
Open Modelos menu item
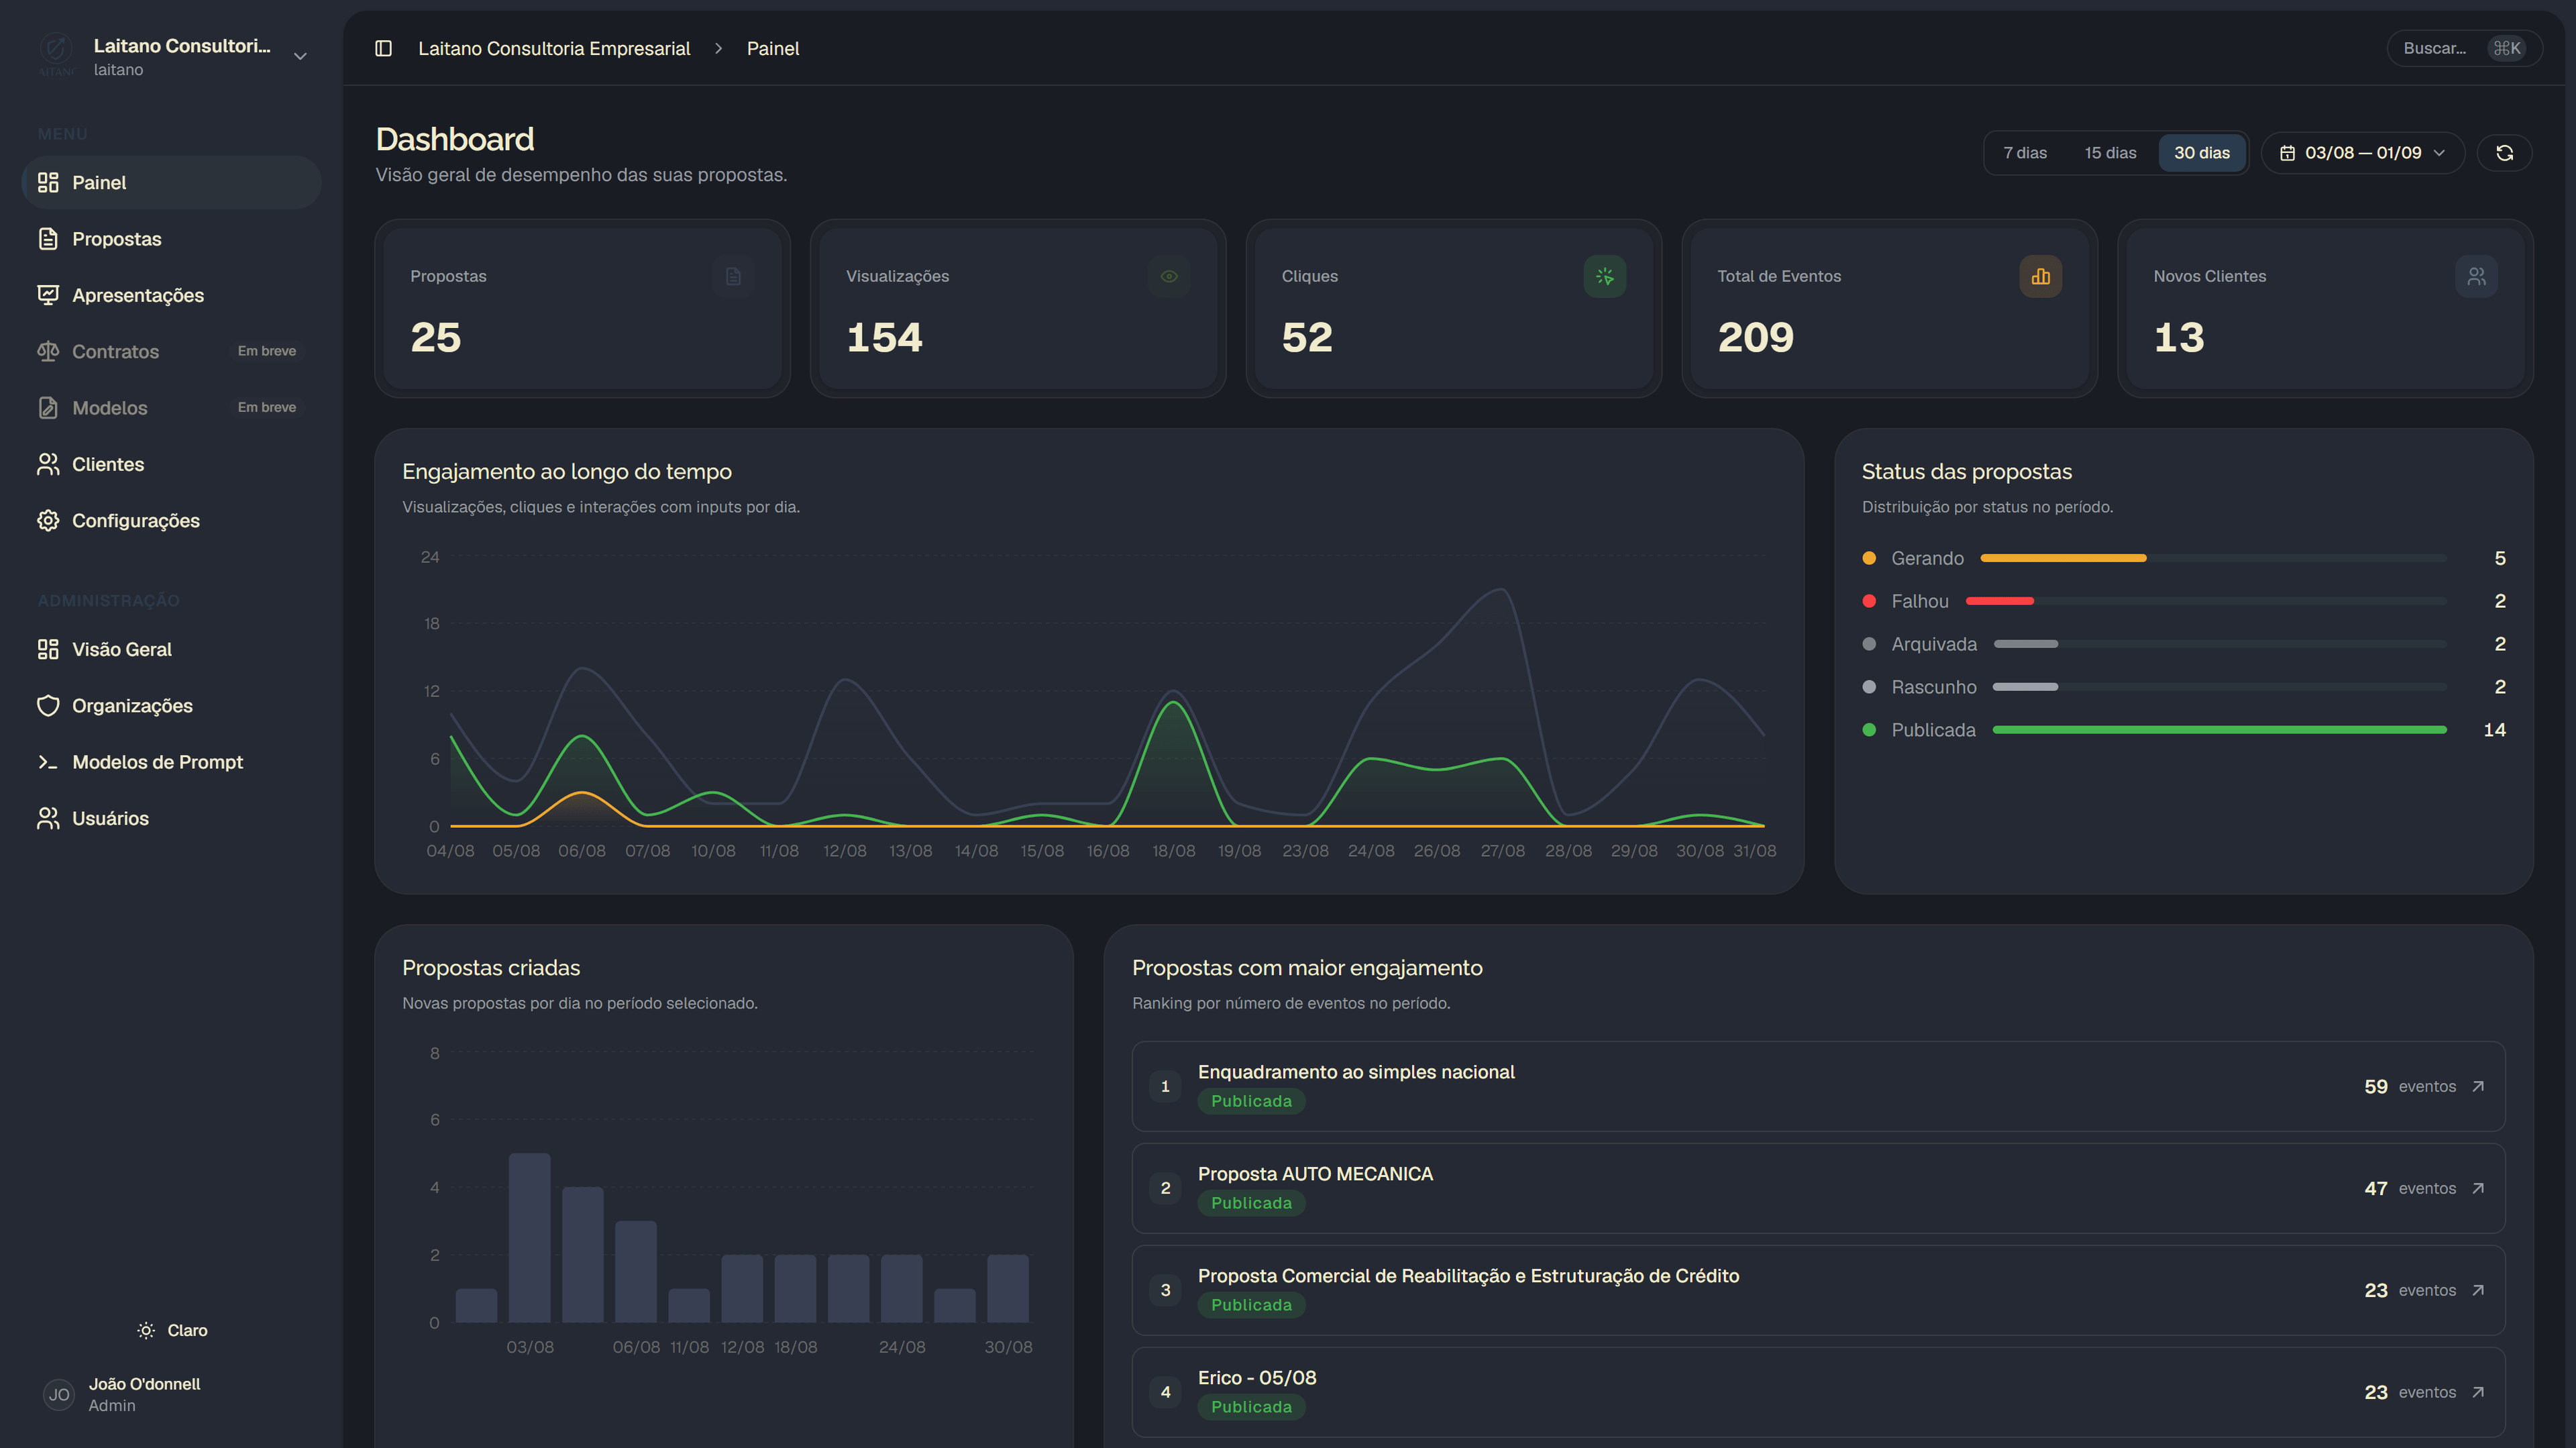coord(171,407)
